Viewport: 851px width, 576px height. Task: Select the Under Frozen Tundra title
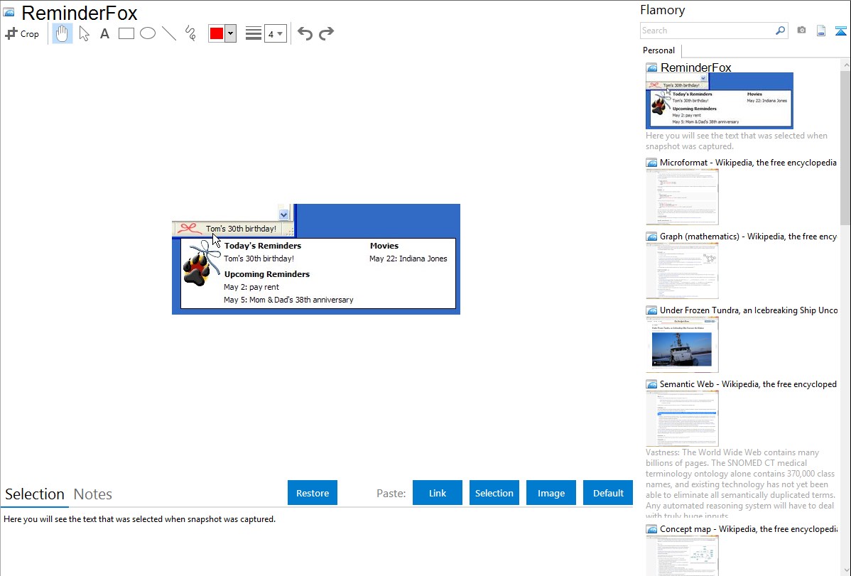click(x=749, y=310)
